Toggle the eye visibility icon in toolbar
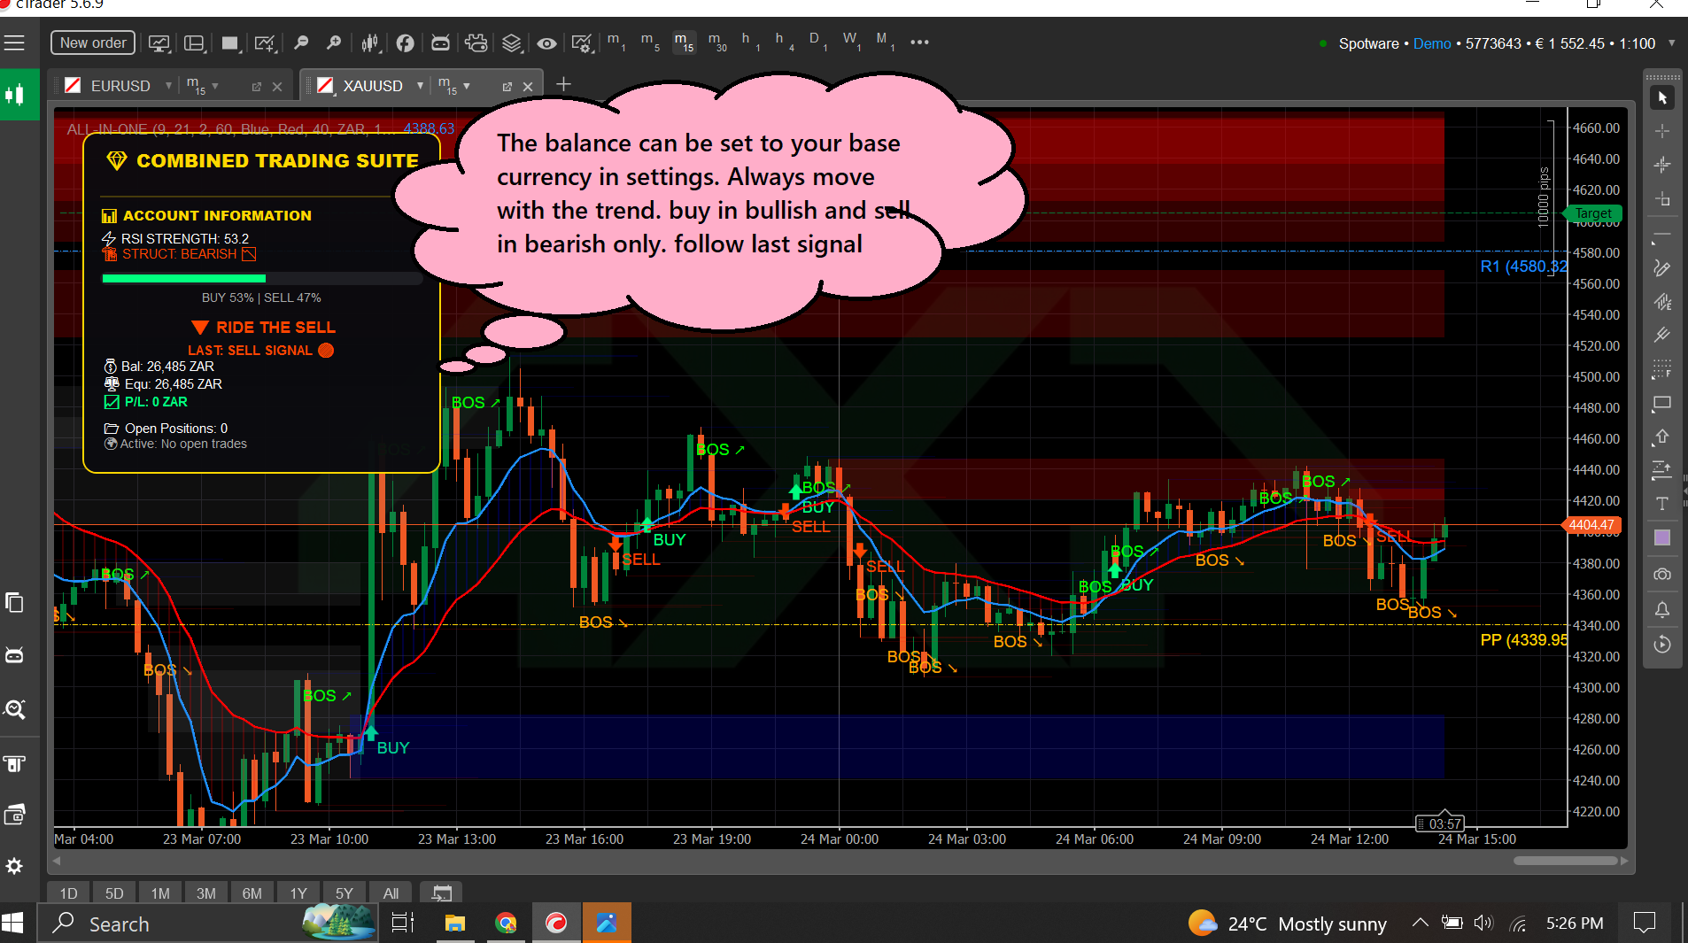The height and width of the screenshot is (943, 1688). tap(546, 43)
